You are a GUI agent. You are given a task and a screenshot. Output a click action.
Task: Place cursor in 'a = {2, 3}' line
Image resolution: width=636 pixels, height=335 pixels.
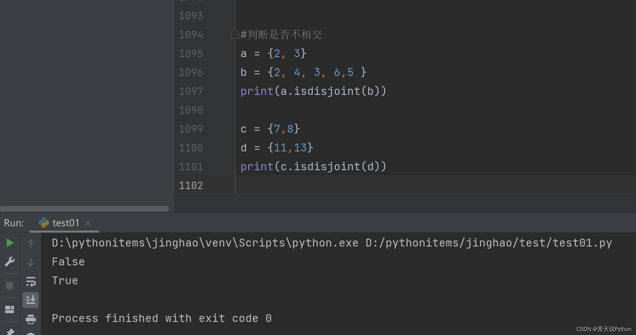(x=273, y=54)
